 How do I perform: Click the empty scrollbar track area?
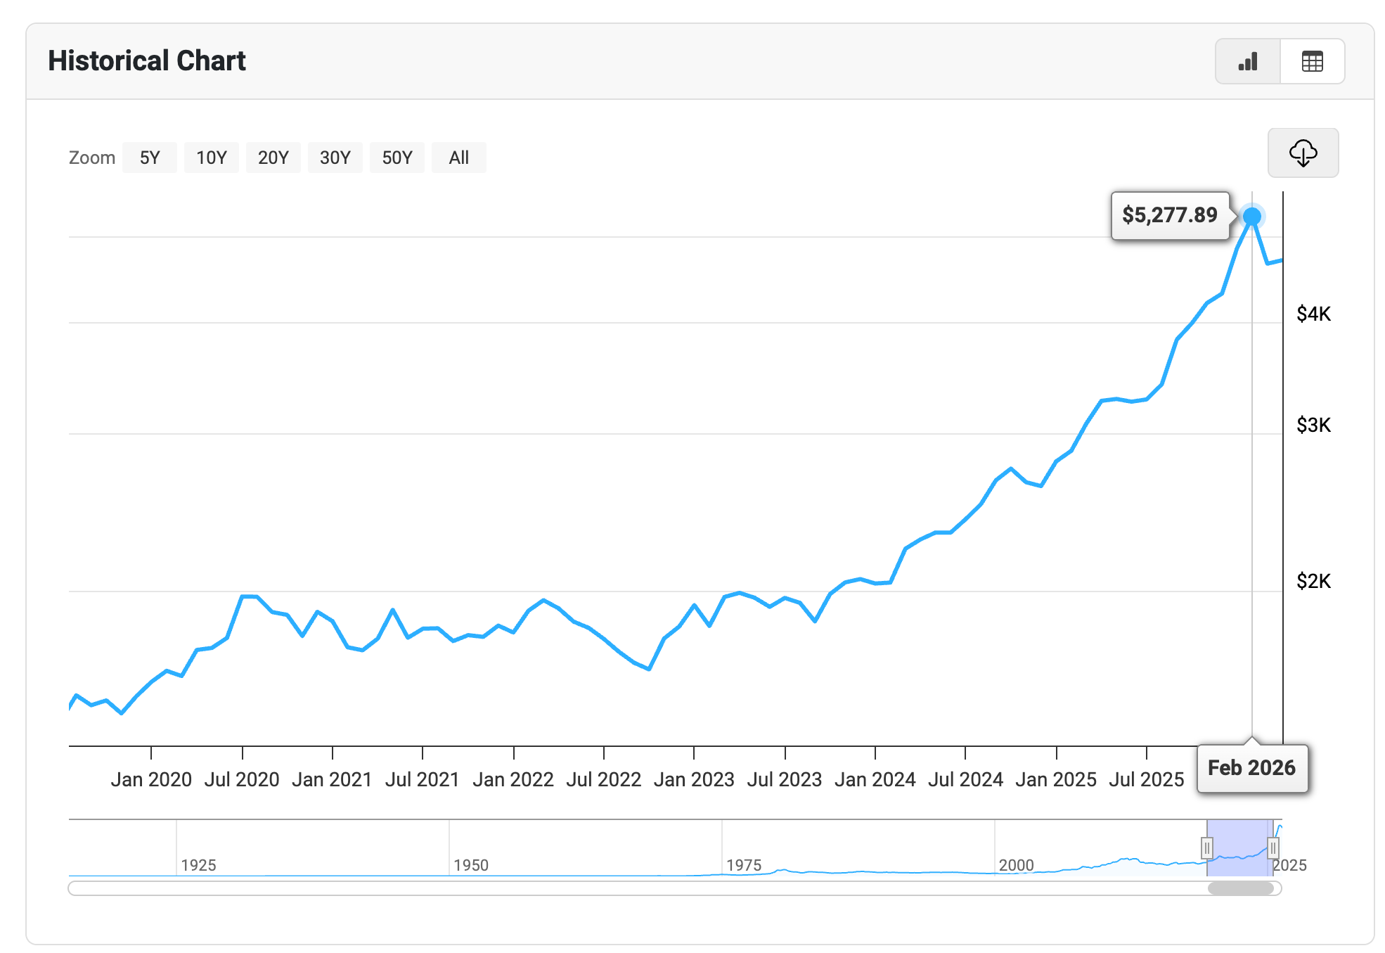click(633, 888)
